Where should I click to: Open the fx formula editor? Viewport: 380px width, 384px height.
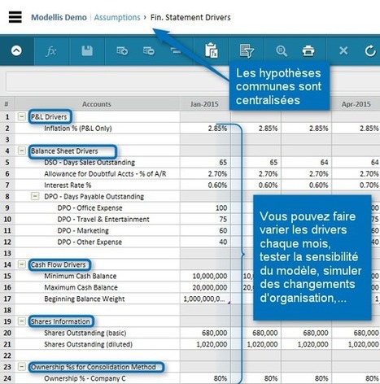51,51
